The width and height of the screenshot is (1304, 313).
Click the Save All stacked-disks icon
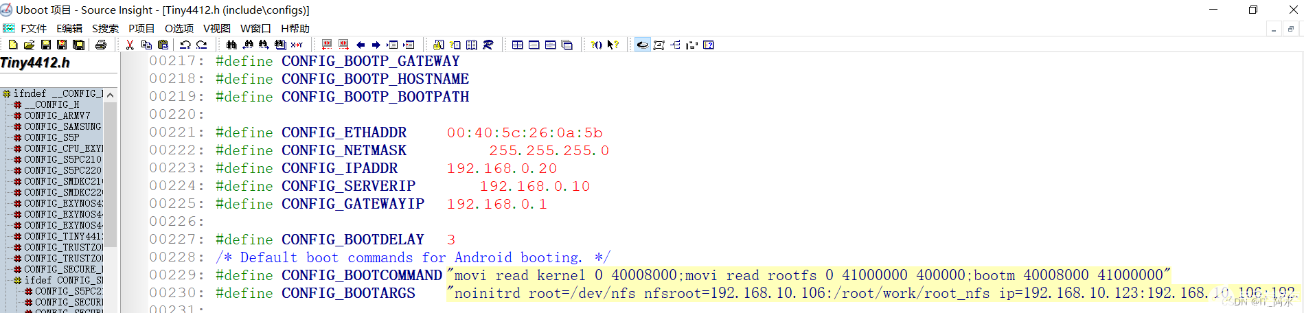click(x=78, y=45)
